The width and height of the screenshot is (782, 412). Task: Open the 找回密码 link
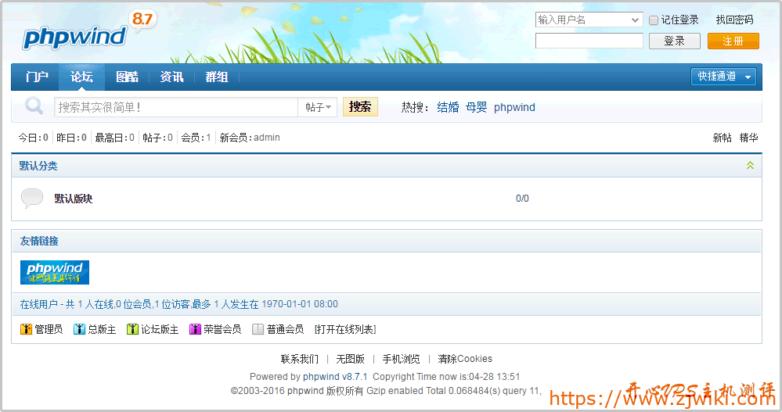733,20
